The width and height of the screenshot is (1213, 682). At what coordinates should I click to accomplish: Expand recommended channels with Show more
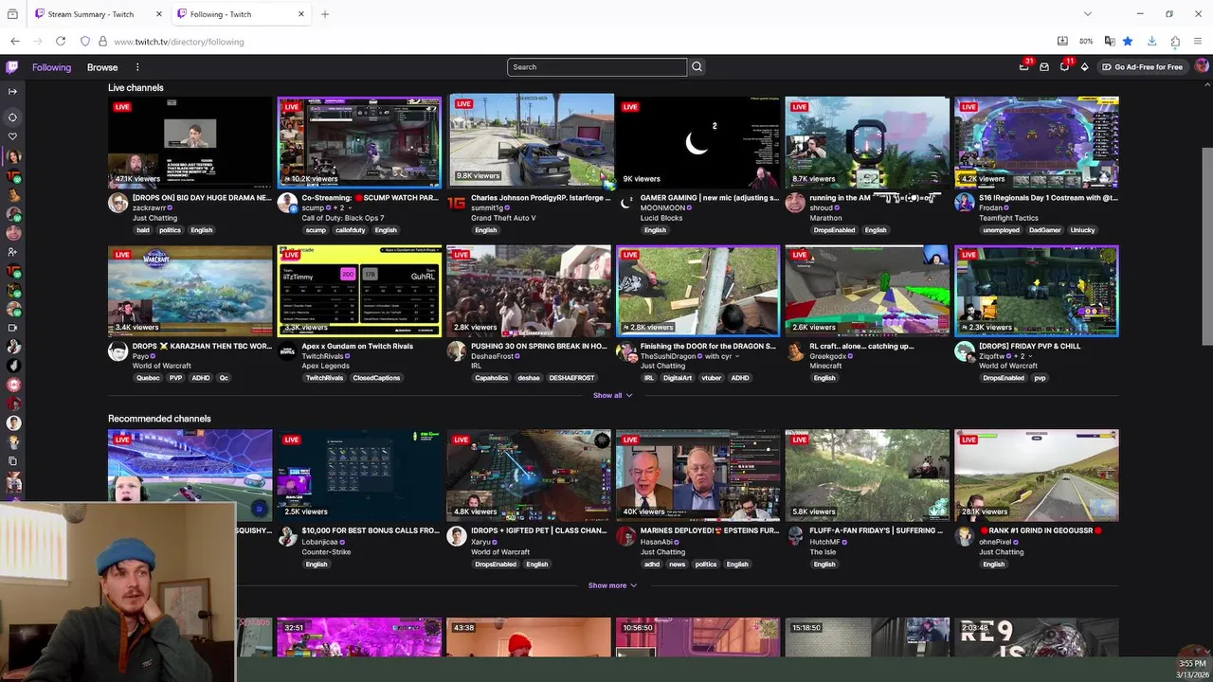[612, 585]
